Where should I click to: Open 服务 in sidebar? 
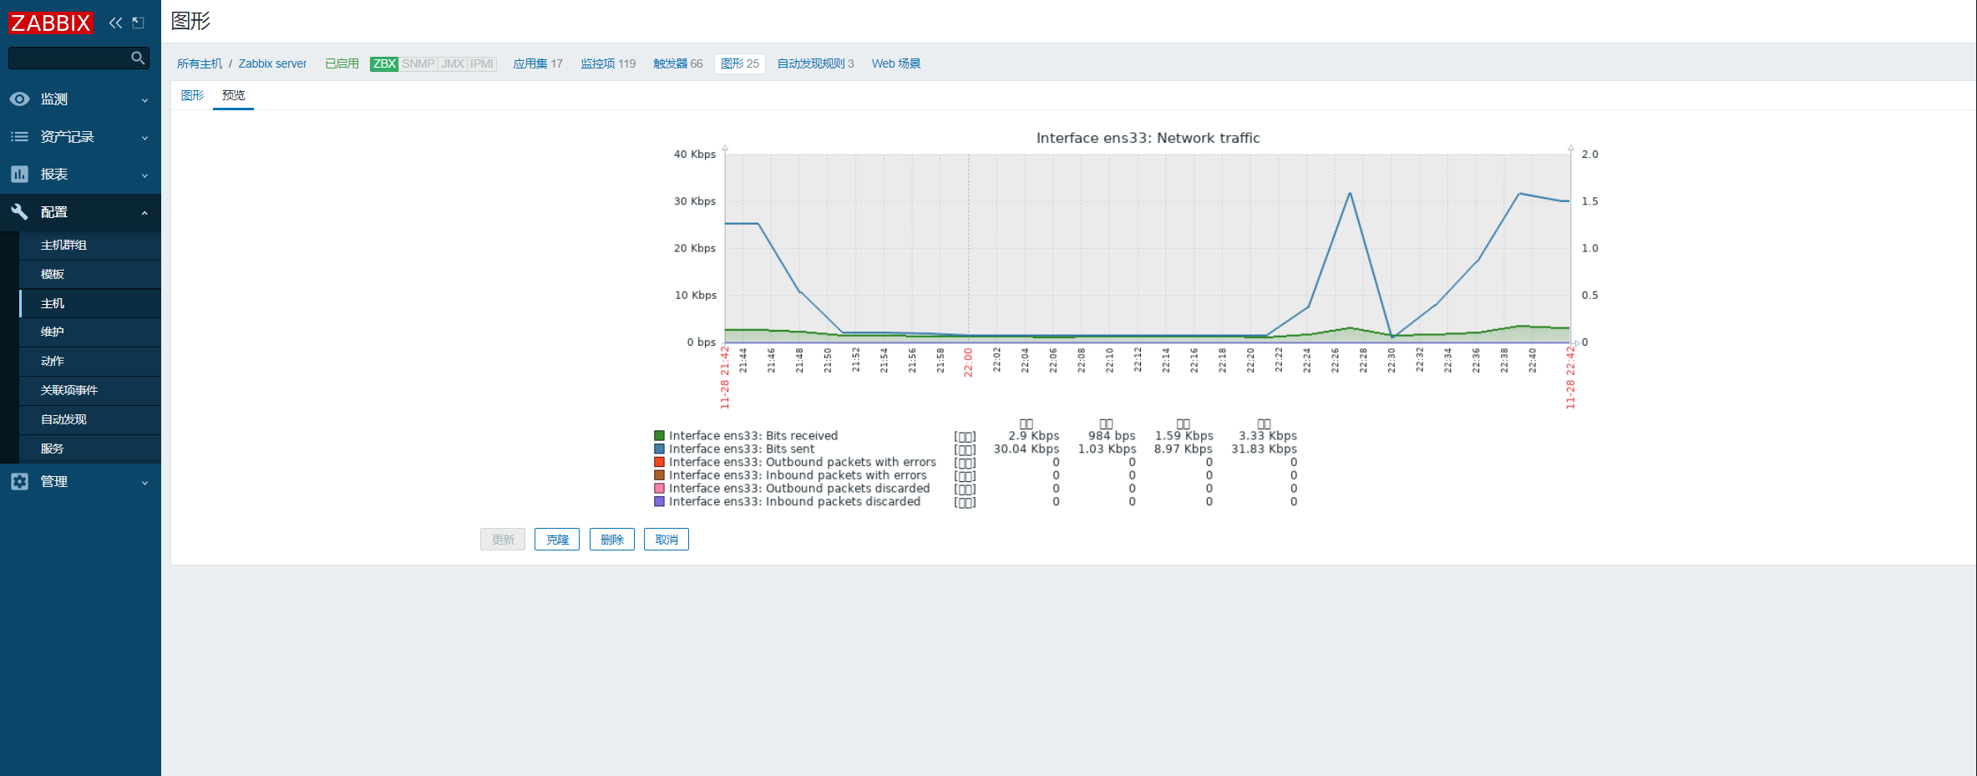pyautogui.click(x=89, y=449)
